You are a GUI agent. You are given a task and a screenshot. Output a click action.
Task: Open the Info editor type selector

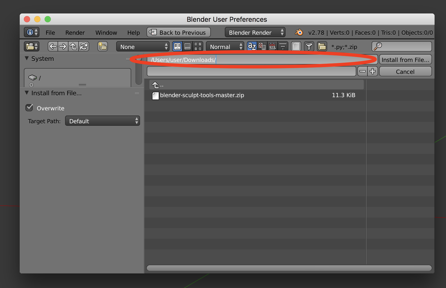(x=32, y=32)
